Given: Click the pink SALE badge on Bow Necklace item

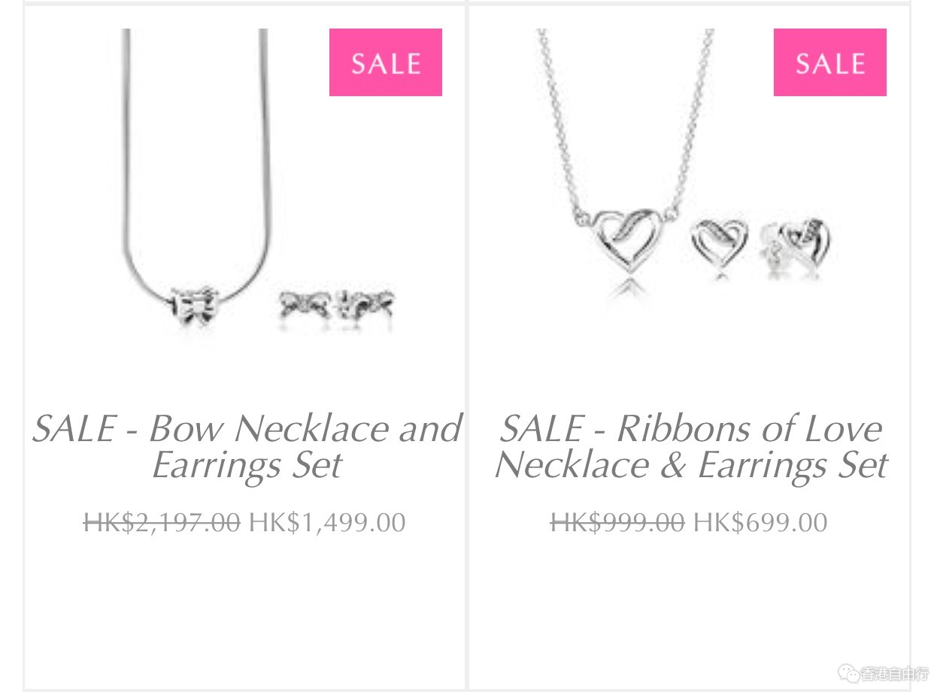Looking at the screenshot, I should [x=385, y=62].
